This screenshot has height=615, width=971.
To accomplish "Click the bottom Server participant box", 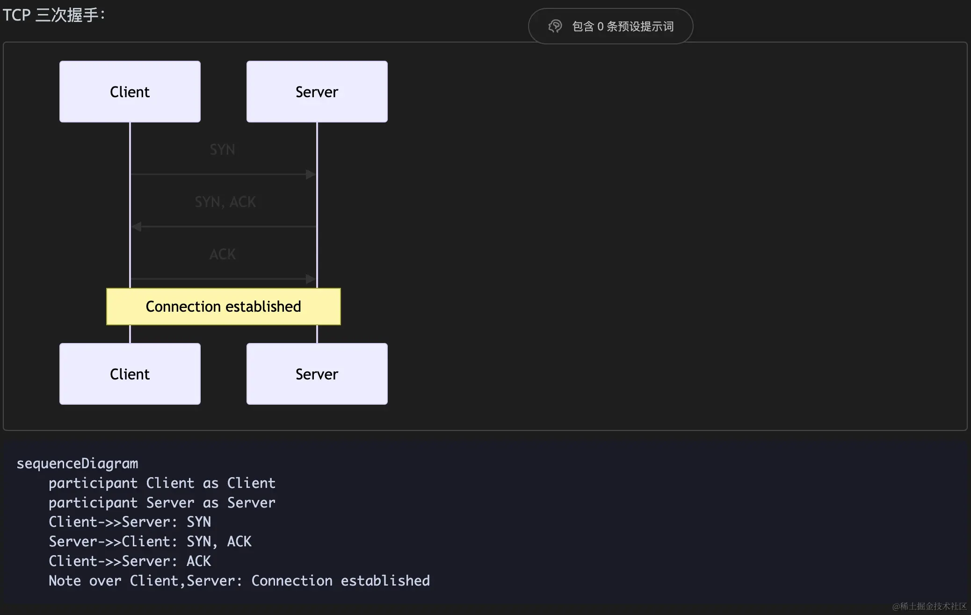I will point(317,374).
